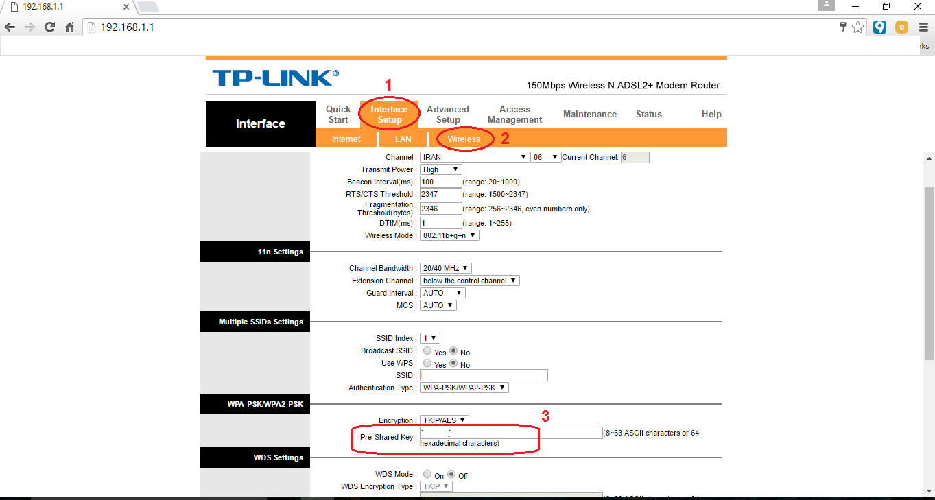The image size is (935, 500).
Task: Go back with the browser back arrow
Action: coord(10,27)
